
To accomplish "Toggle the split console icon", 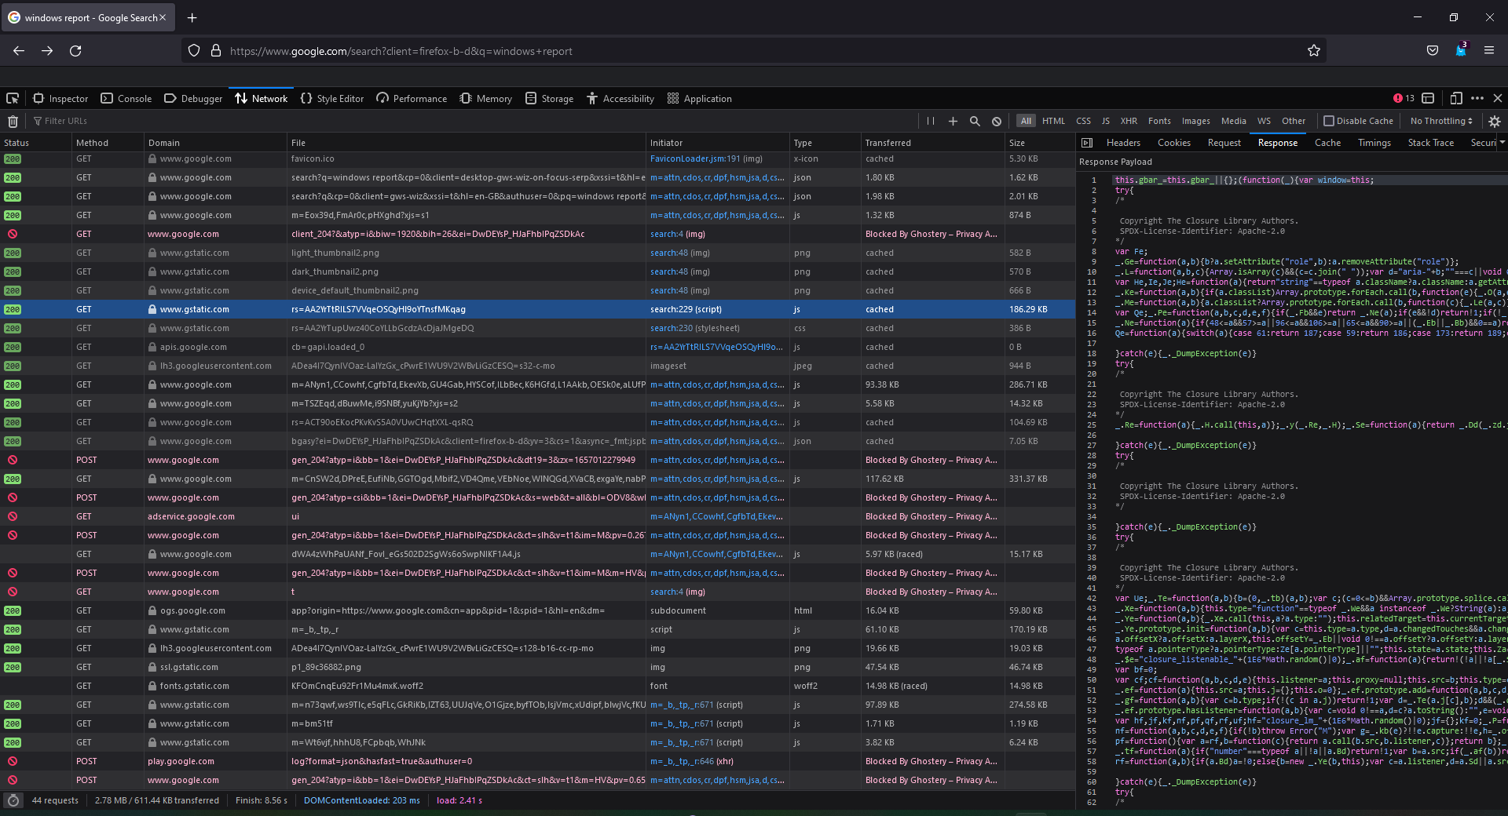I will tap(1429, 99).
